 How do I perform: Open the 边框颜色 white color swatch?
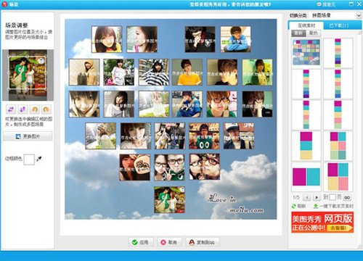click(29, 159)
